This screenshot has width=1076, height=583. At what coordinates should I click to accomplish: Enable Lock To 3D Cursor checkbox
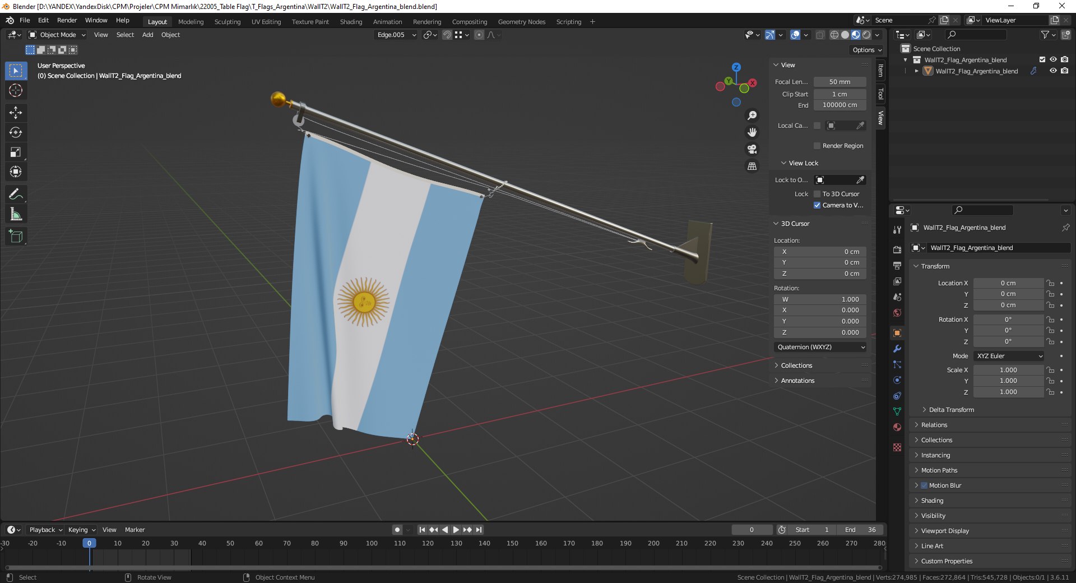817,194
